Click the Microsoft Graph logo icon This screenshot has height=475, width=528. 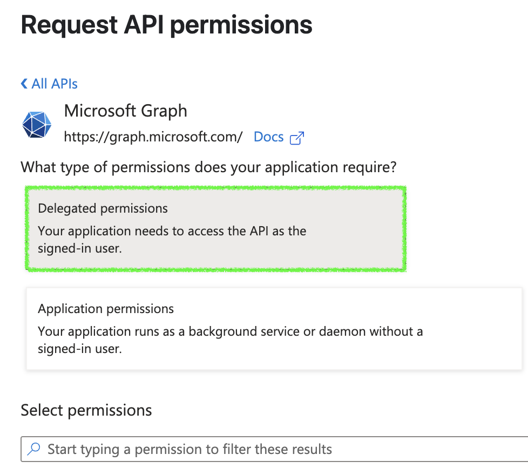[x=37, y=125]
